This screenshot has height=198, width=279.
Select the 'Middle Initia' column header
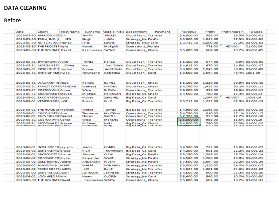tap(114, 32)
